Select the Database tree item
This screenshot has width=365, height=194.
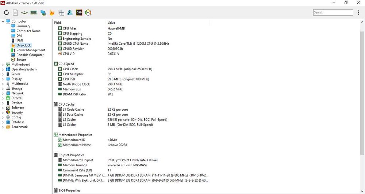tap(18, 122)
